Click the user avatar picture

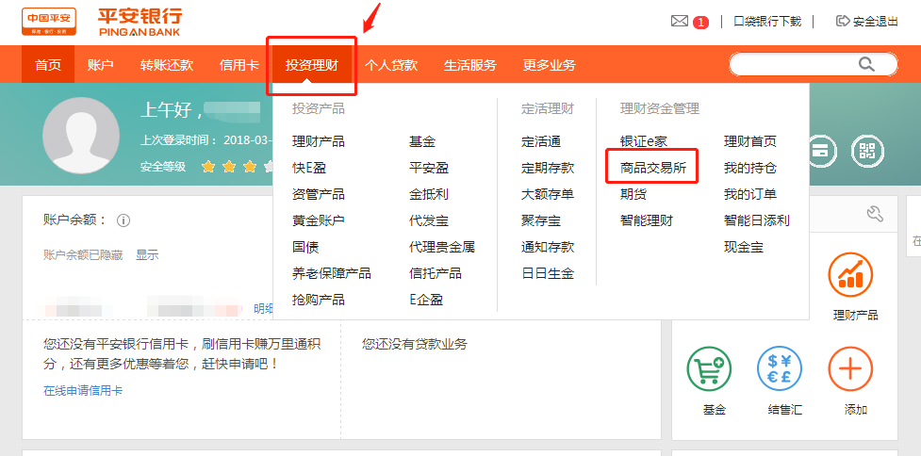[x=81, y=135]
